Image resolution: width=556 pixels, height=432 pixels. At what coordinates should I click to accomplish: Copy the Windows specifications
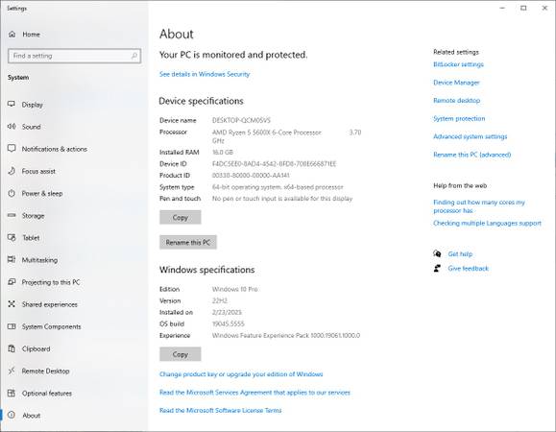[181, 354]
